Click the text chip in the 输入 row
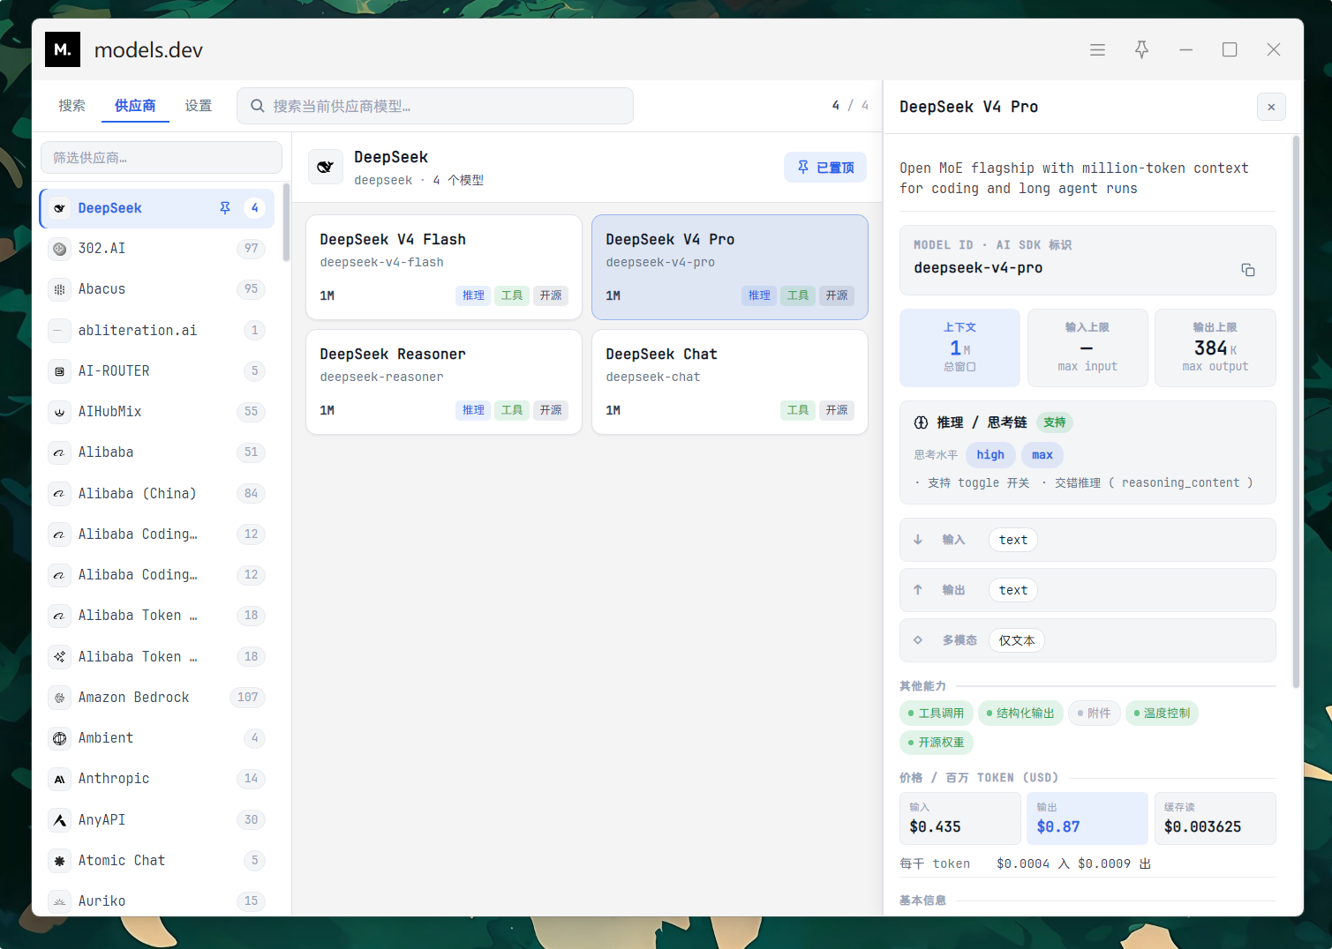The height and width of the screenshot is (949, 1332). pyautogui.click(x=1013, y=540)
